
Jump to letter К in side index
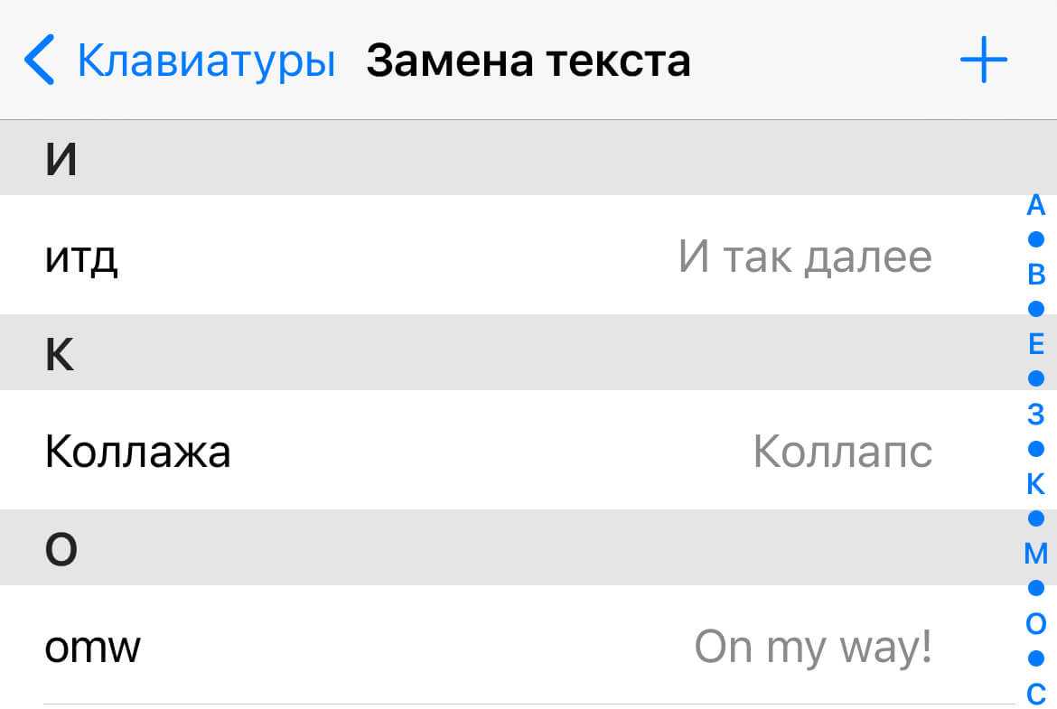point(1036,484)
